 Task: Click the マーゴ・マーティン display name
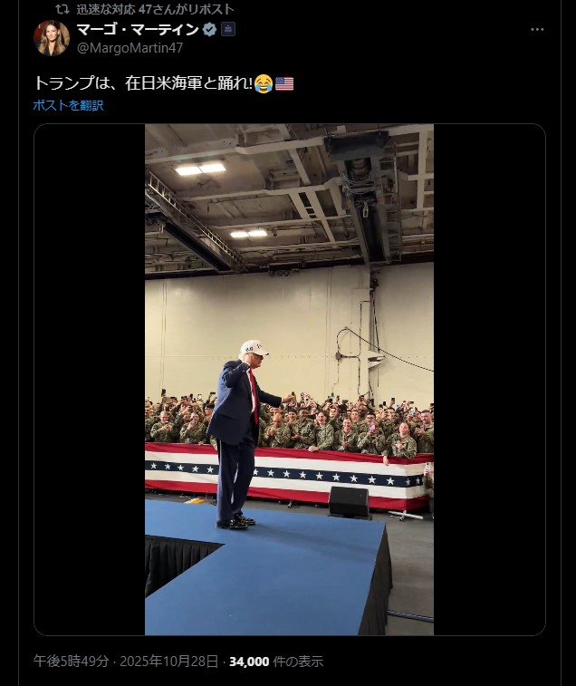point(138,29)
